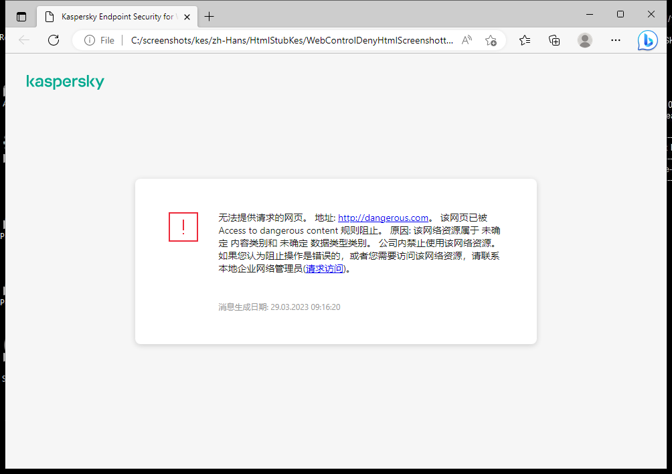Close the Kaspersky Endpoint Security tab
Viewport: 672px width, 474px height.
pos(187,16)
